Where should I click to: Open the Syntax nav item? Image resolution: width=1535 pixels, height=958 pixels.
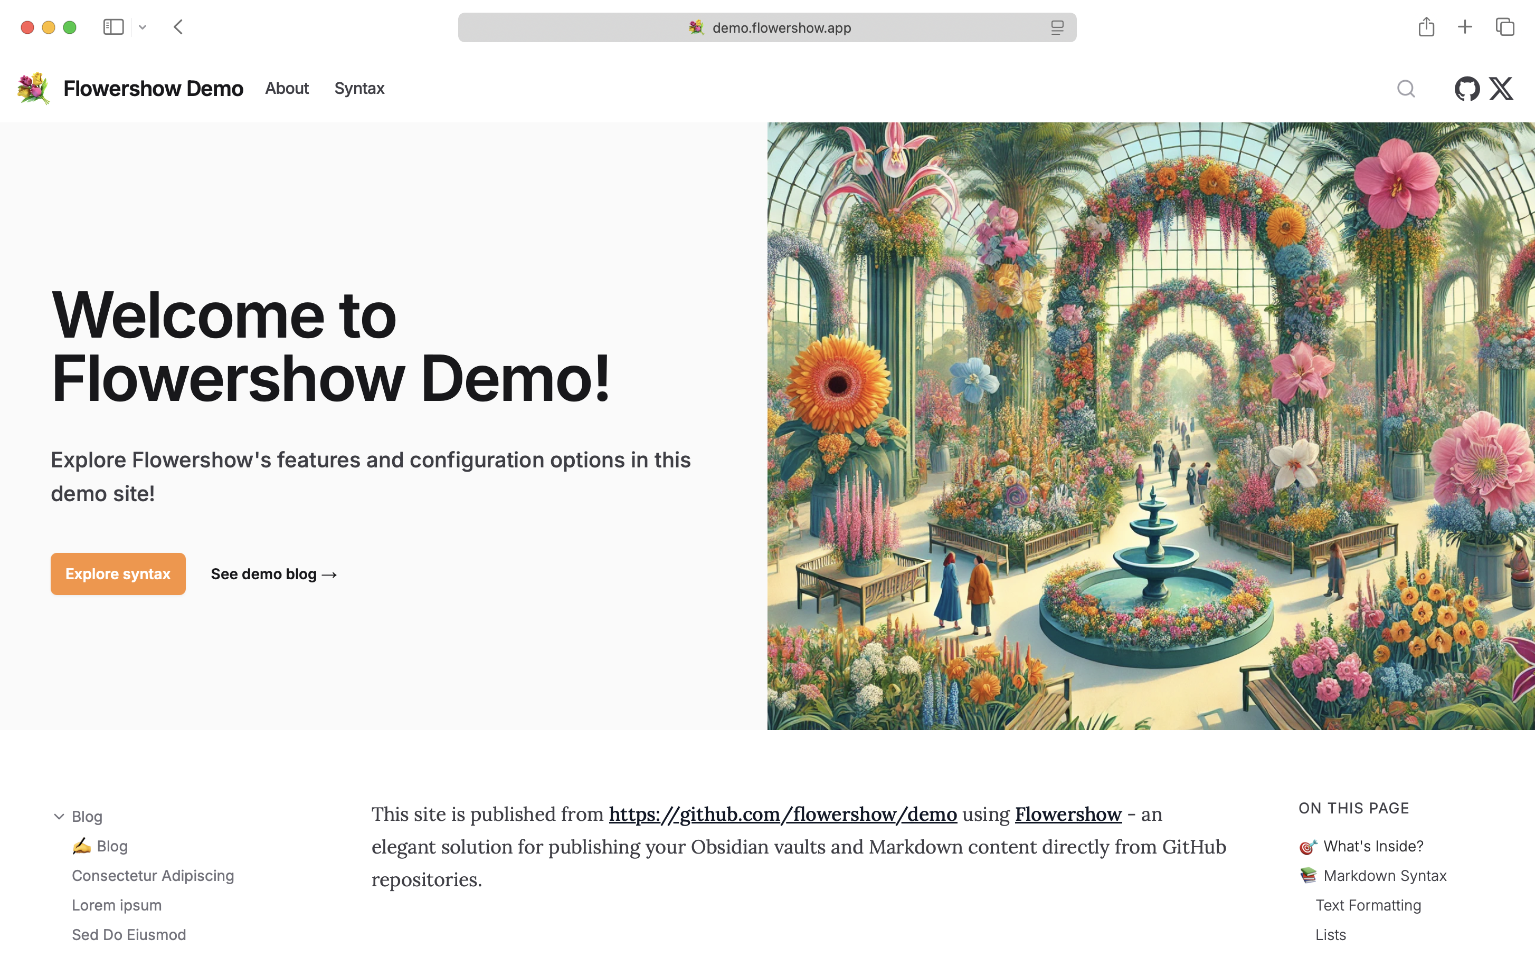tap(359, 88)
